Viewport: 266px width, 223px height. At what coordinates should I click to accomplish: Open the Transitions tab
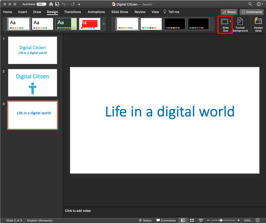(x=72, y=12)
